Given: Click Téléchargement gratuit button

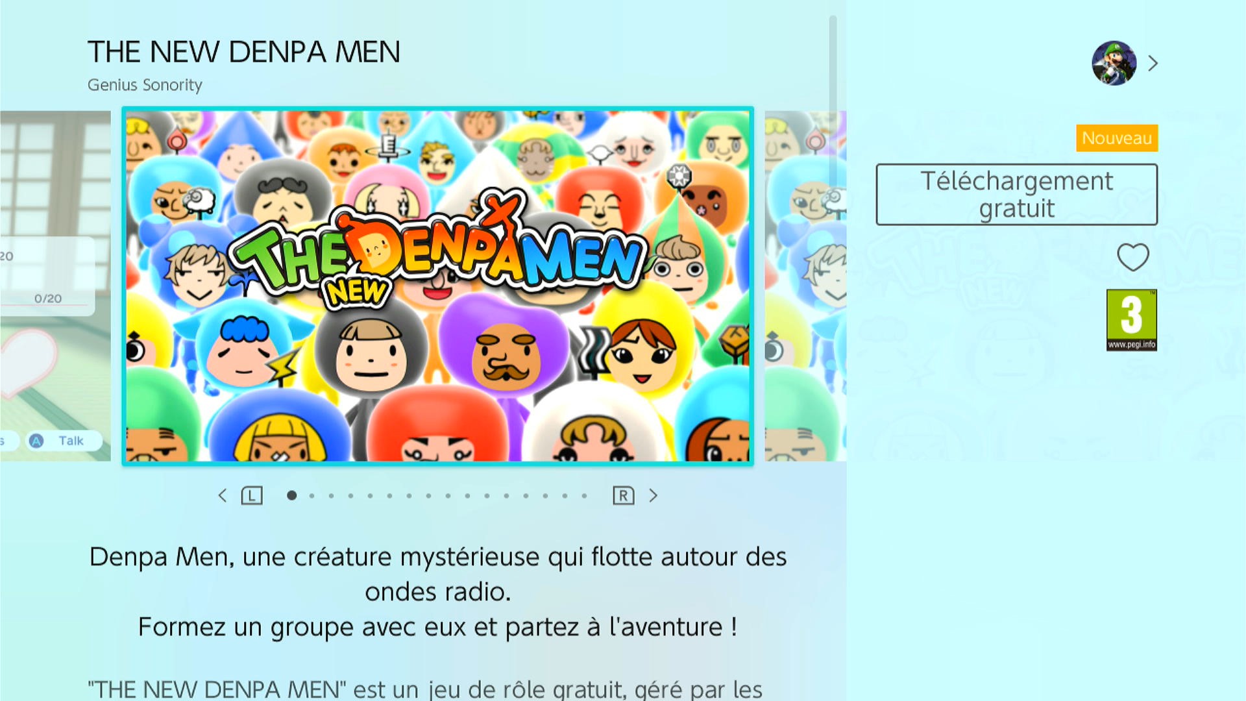Looking at the screenshot, I should coord(1016,195).
